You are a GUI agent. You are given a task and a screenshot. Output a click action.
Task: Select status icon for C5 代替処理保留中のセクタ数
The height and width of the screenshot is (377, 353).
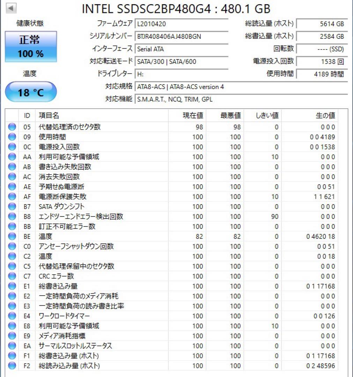tap(12, 266)
